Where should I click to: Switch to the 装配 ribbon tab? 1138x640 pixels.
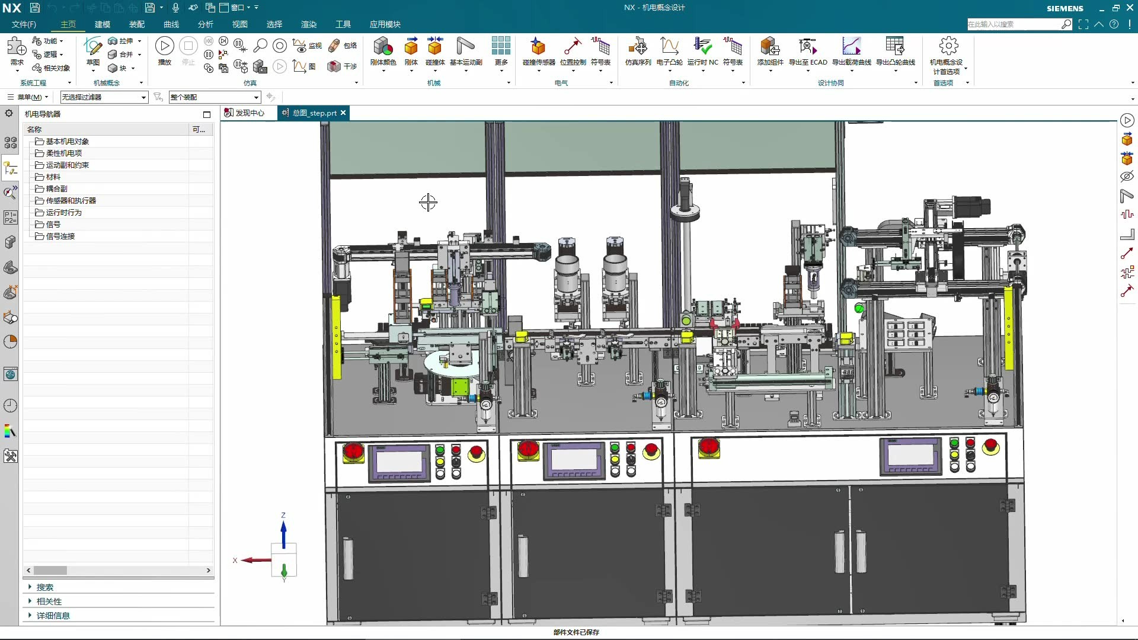(136, 24)
